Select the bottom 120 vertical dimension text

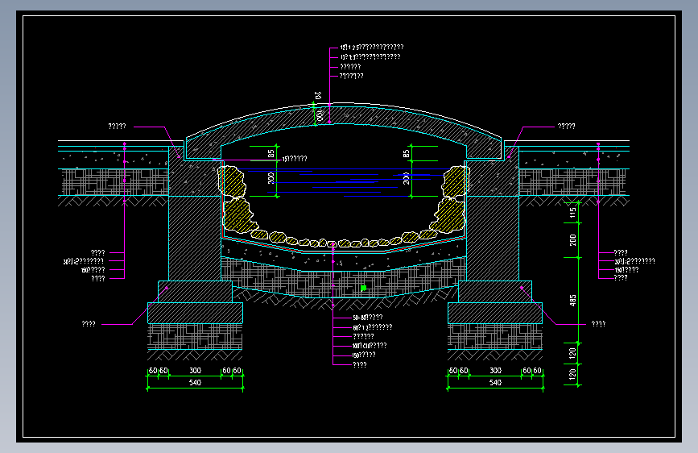(573, 375)
